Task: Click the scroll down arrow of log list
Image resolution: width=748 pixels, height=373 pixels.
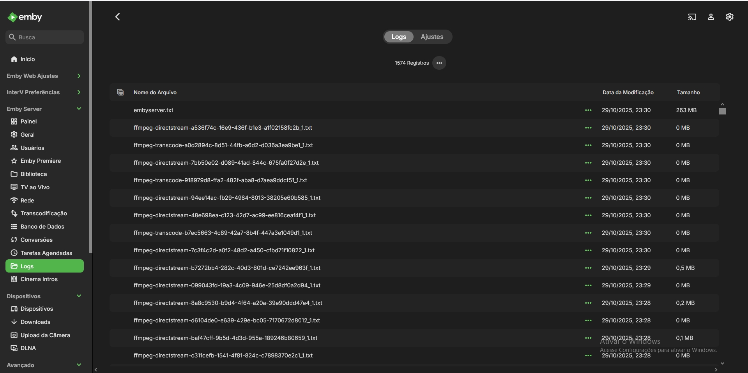Action: [722, 363]
